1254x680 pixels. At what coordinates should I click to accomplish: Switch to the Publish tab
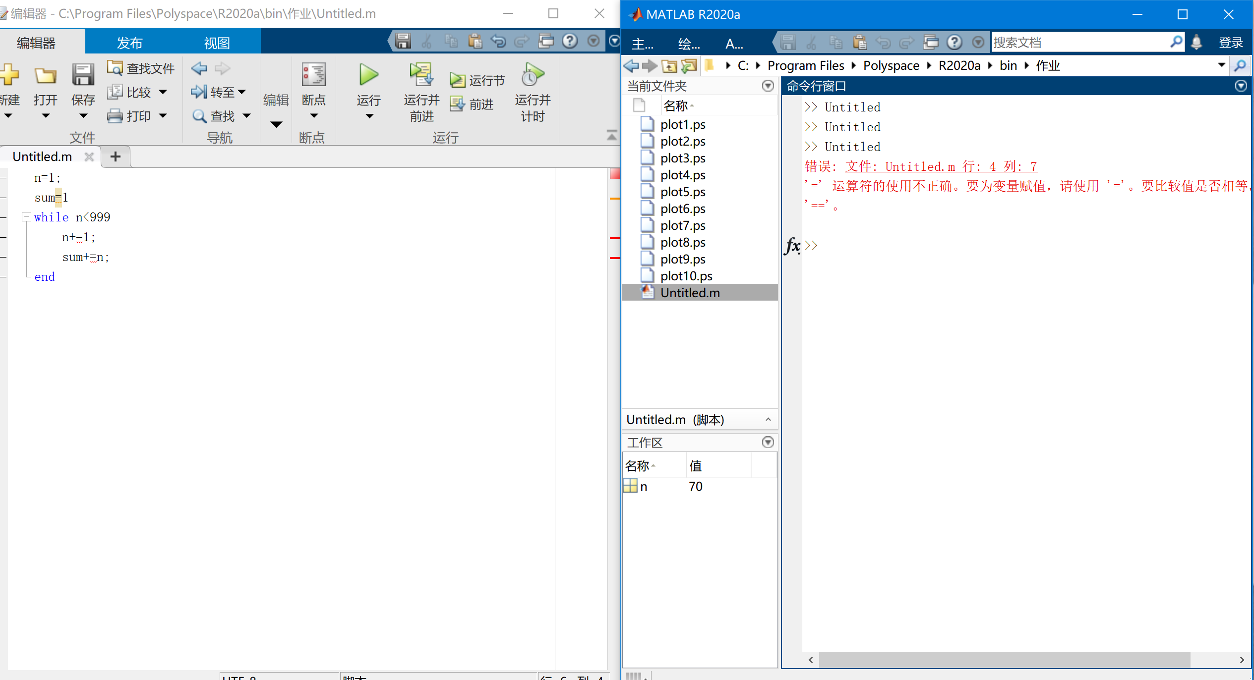click(x=129, y=43)
